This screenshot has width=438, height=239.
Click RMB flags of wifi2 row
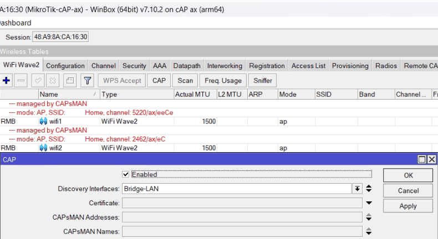[x=8, y=148]
